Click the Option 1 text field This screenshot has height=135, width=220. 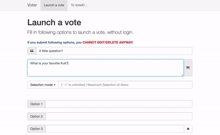(x=119, y=104)
